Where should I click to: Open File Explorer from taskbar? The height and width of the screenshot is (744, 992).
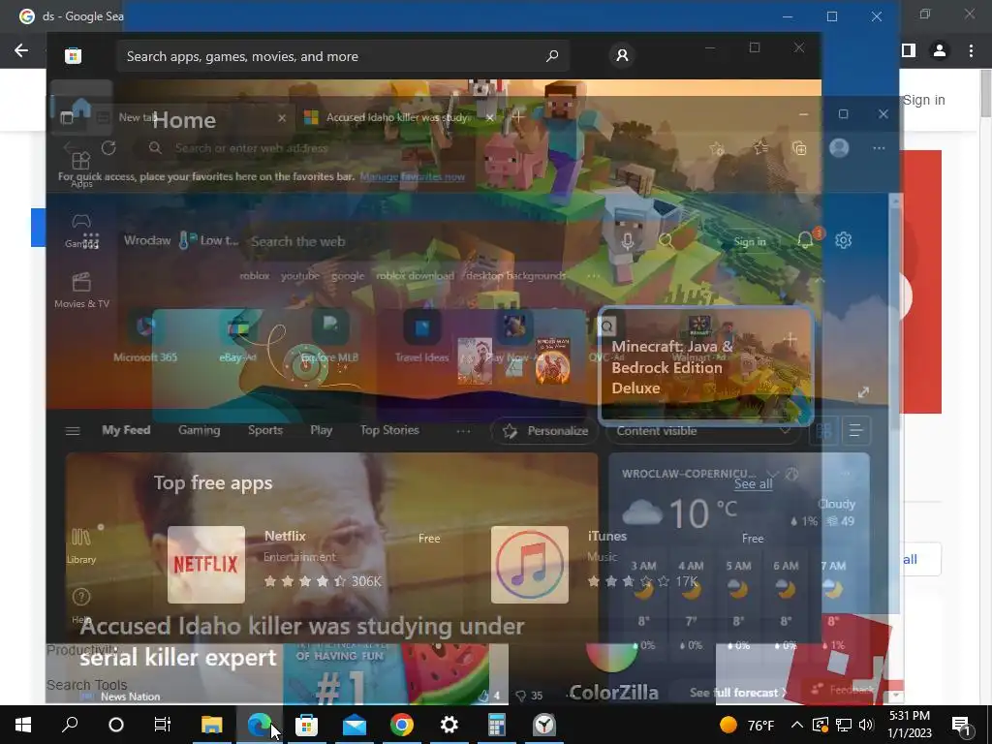coord(211,725)
